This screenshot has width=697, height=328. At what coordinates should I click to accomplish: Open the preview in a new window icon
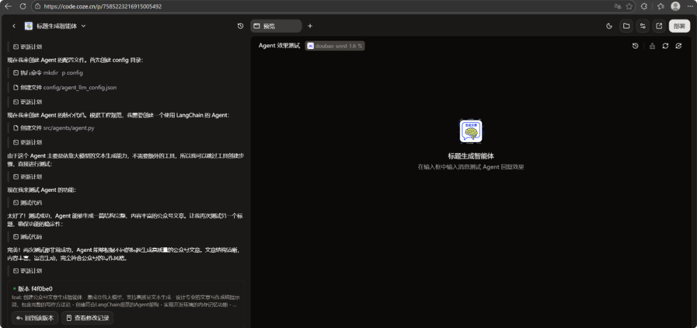tap(659, 26)
